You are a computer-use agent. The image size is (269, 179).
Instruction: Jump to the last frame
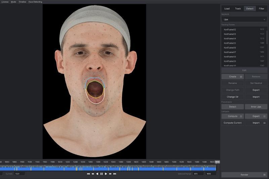pyautogui.click(x=115, y=174)
